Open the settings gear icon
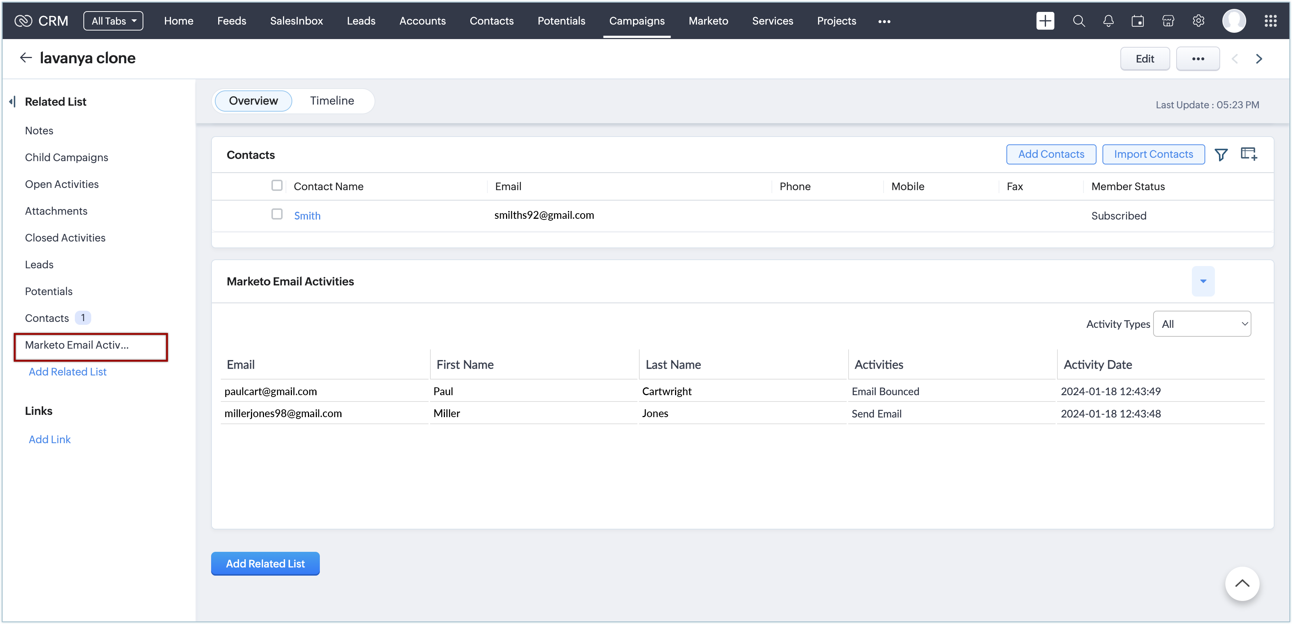This screenshot has height=624, width=1292. pyautogui.click(x=1198, y=21)
